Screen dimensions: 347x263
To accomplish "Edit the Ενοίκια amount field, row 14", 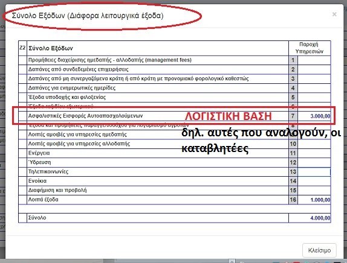I will click(x=314, y=181).
